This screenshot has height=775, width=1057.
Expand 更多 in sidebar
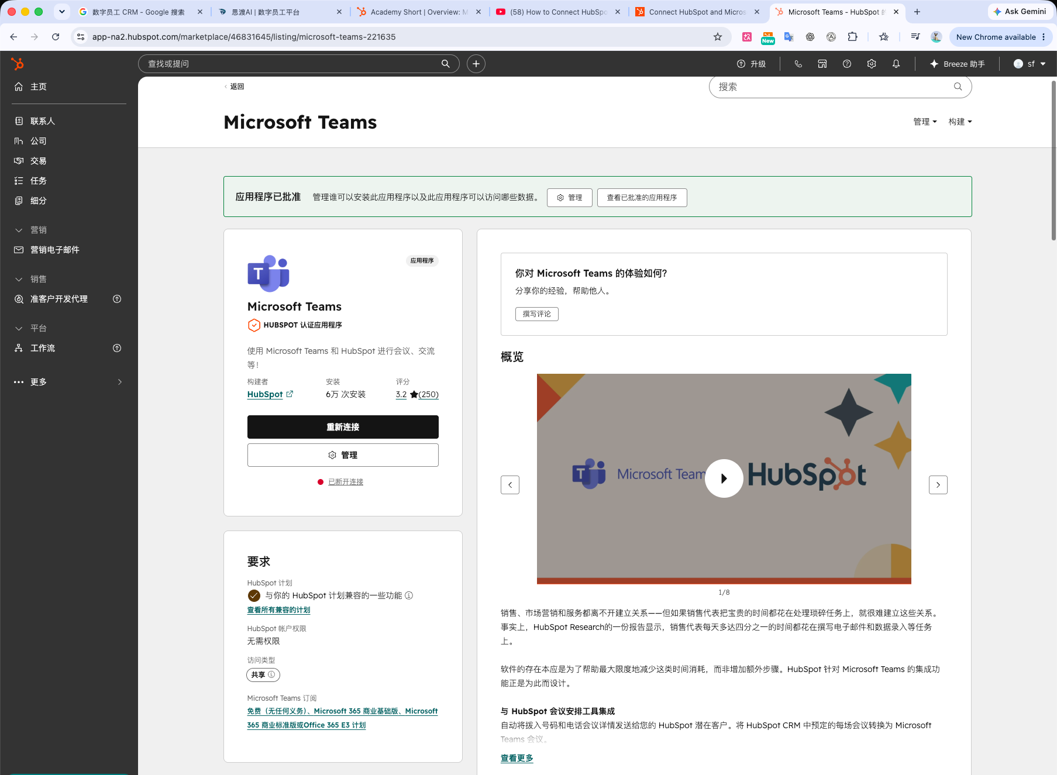[69, 382]
